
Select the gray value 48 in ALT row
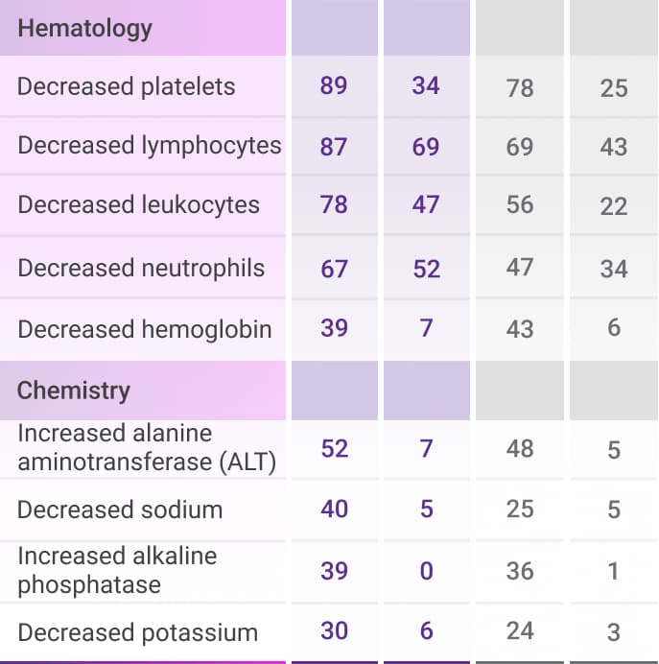click(x=520, y=448)
